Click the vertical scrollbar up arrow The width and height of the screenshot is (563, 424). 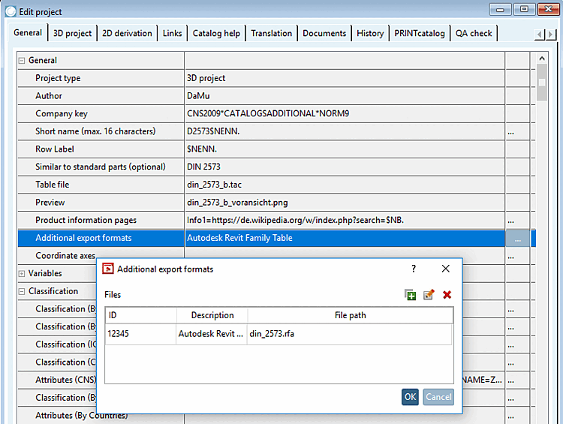[x=542, y=59]
